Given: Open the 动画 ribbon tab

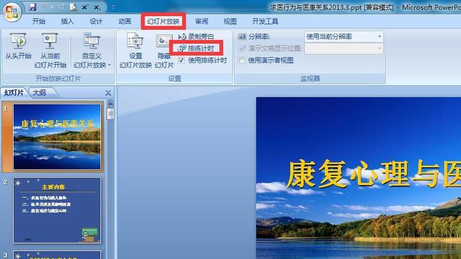Looking at the screenshot, I should (124, 21).
